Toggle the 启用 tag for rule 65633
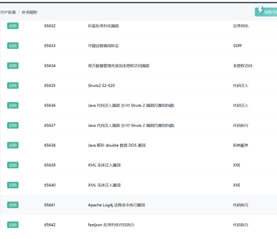Image resolution: width=277 pixels, height=239 pixels. coord(13,46)
